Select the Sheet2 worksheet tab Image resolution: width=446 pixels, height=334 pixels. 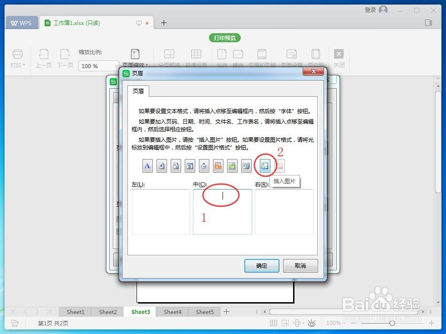pyautogui.click(x=107, y=312)
